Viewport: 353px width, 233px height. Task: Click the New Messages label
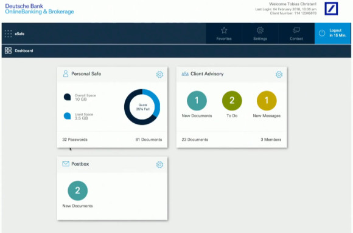pos(267,116)
